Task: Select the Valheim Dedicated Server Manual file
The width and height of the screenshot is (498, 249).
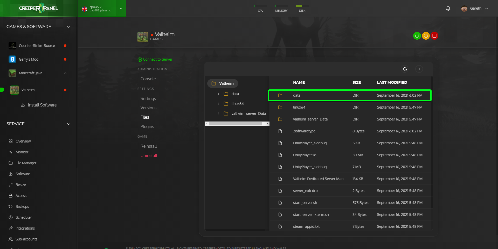Action: pos(350,179)
